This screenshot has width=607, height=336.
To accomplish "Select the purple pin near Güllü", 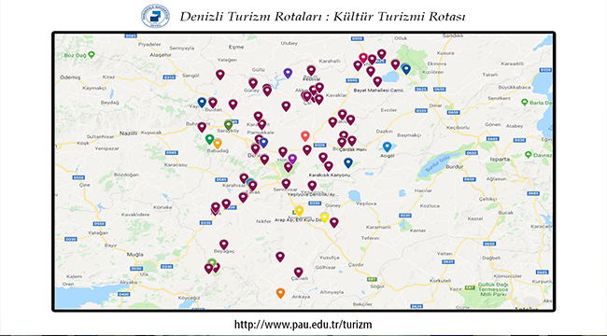I will (288, 73).
